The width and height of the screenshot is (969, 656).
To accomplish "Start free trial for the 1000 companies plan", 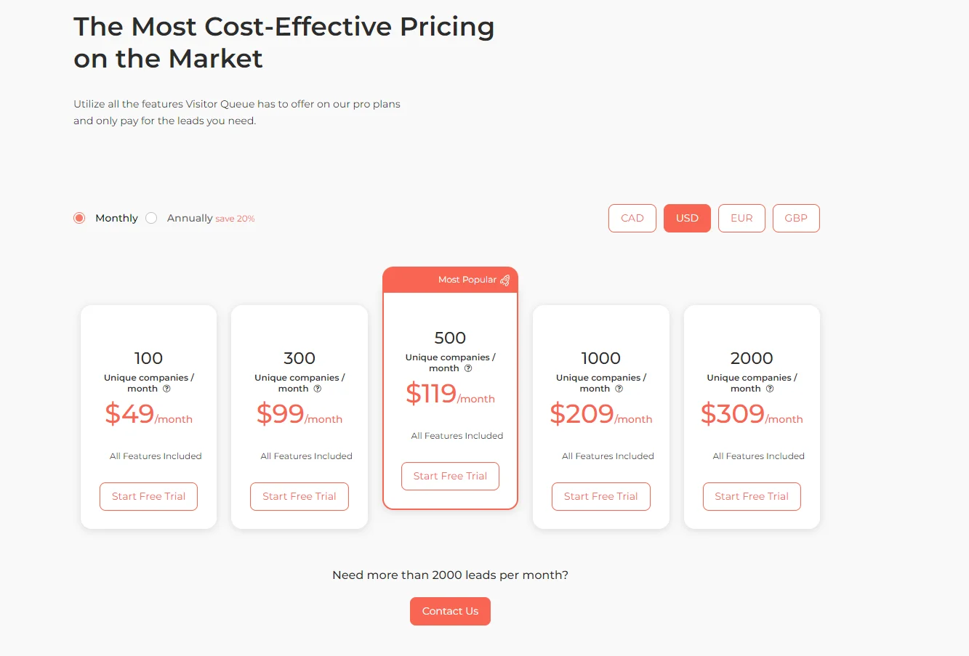I will coord(600,496).
